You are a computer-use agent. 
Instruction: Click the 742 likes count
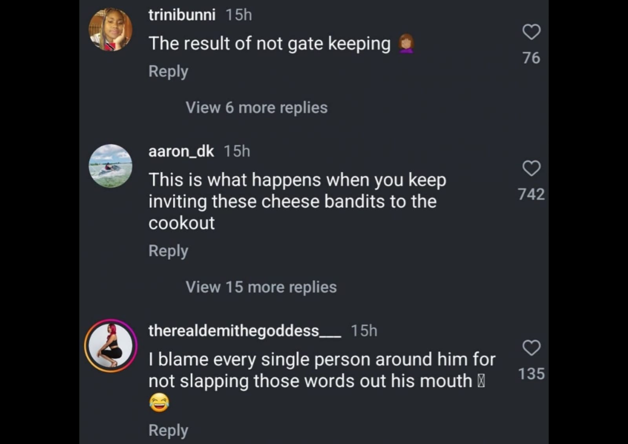(x=531, y=194)
